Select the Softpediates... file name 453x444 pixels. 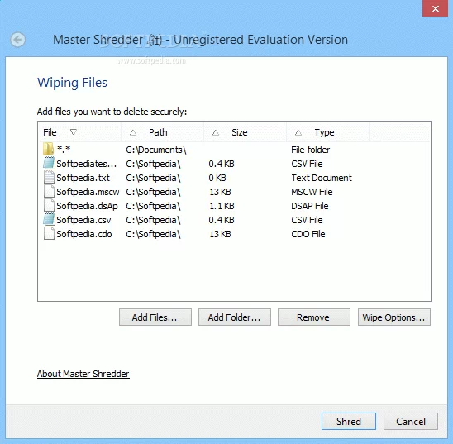[86, 164]
